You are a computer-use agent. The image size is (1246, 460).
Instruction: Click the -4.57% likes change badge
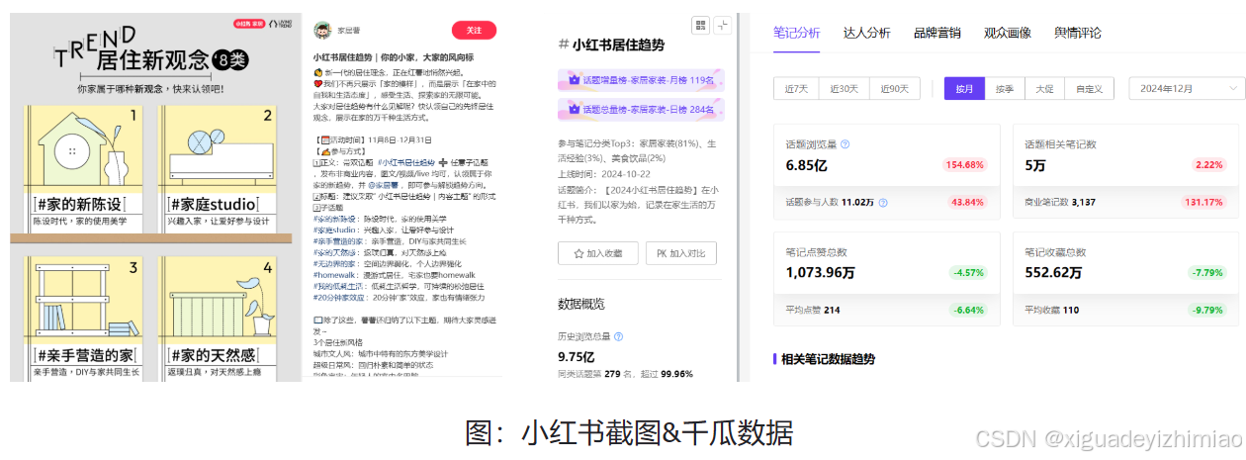[967, 272]
